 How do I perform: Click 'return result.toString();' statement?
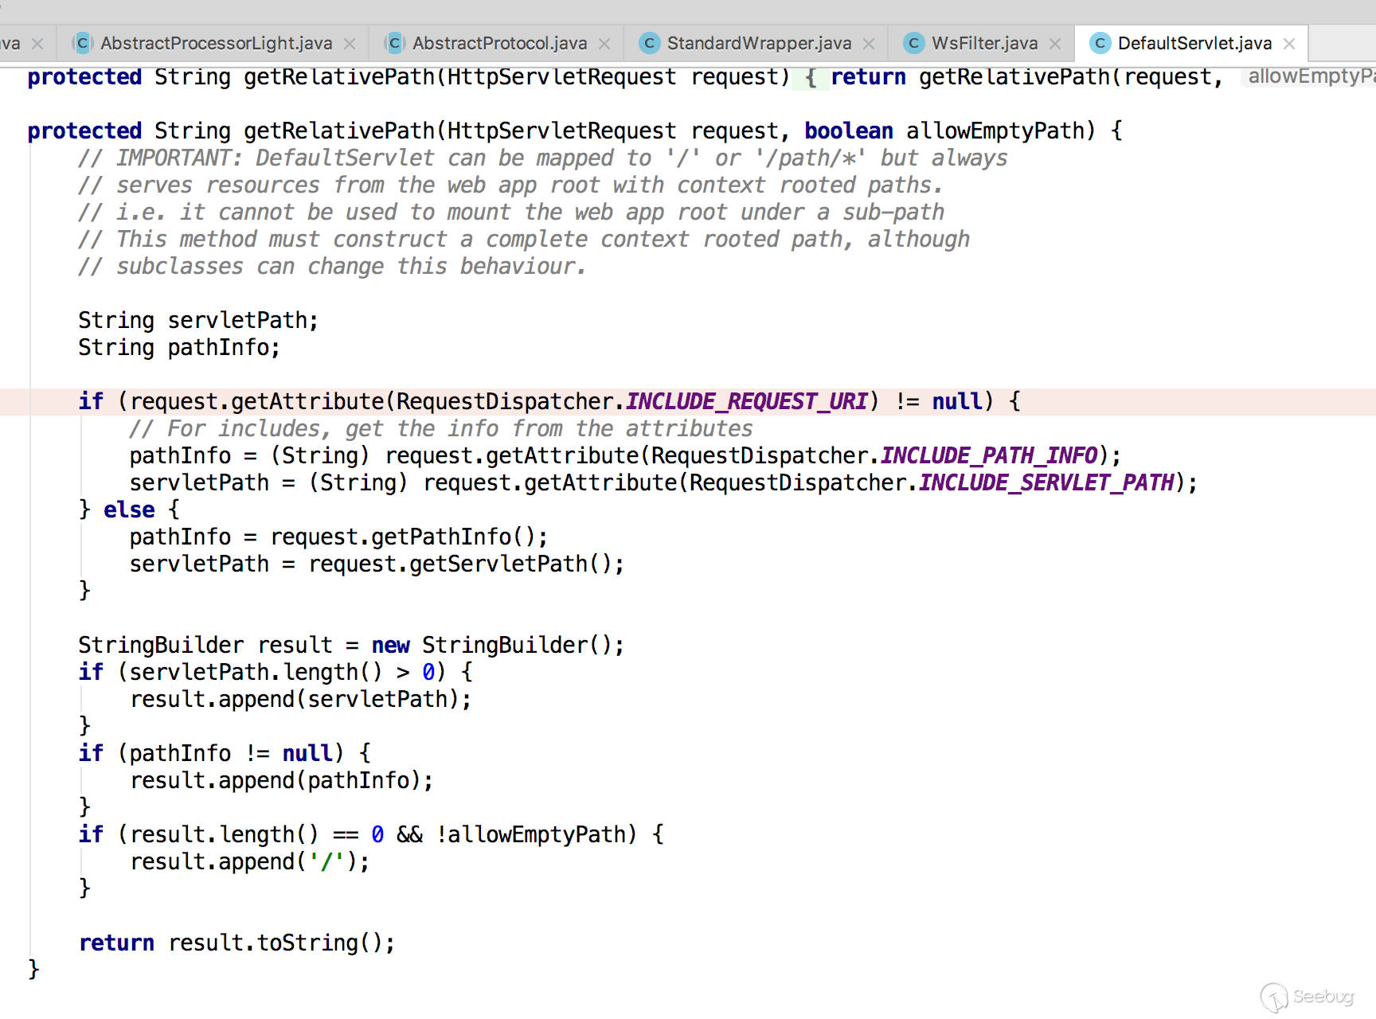(x=237, y=943)
